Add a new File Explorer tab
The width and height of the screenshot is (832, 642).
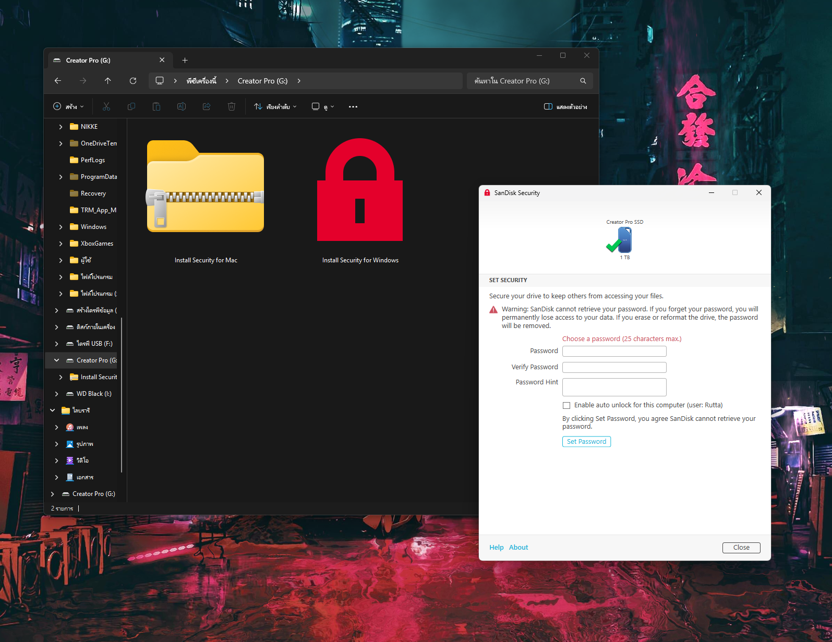(185, 60)
